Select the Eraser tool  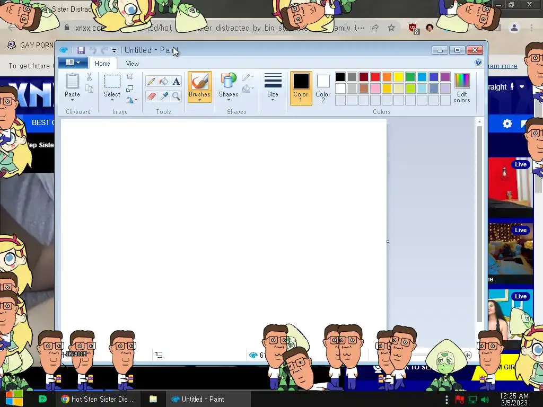[151, 96]
